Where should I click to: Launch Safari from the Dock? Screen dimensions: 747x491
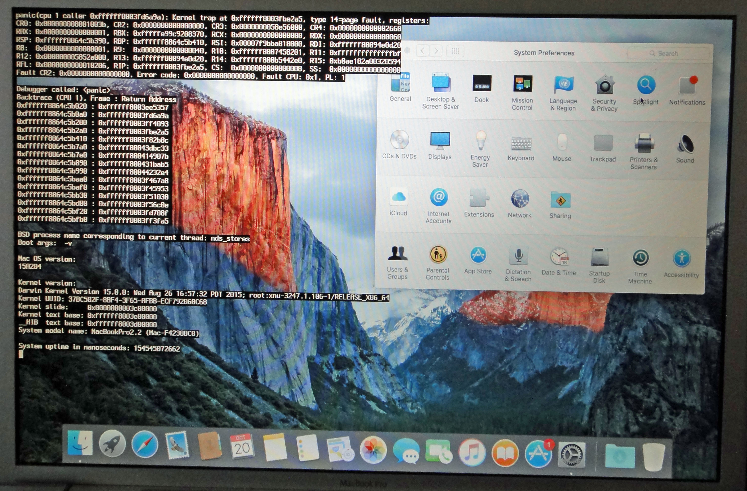145,444
